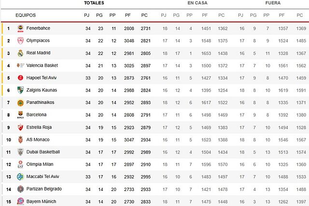Sort by the EQUIPOS column header
This screenshot has height=206, width=309.
(x=25, y=15)
